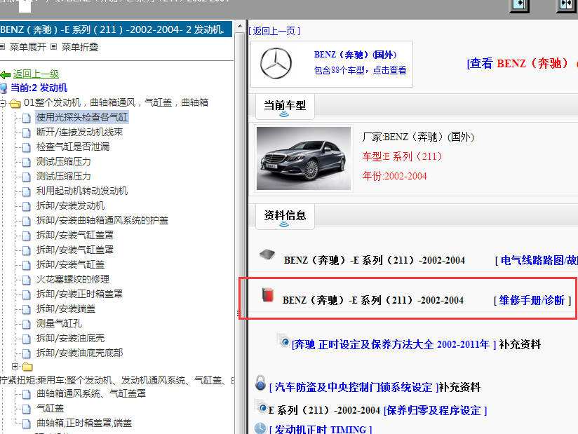The image size is (578, 434).
Task: Click the page icon beside 气缸盖
Action: point(26,409)
